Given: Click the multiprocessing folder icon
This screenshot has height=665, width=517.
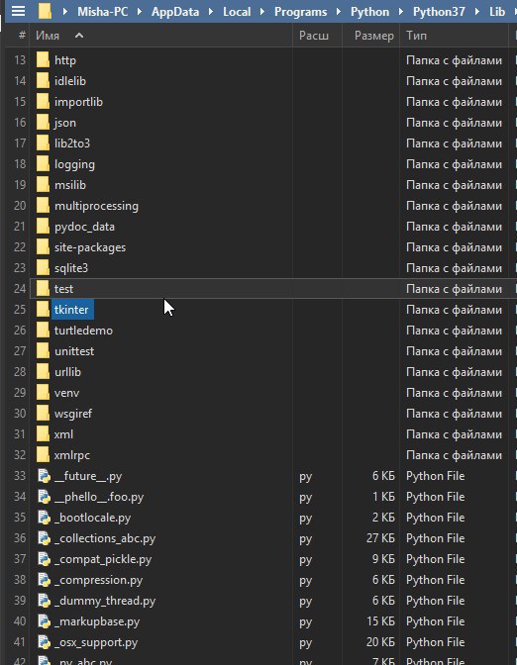Looking at the screenshot, I should tap(43, 206).
